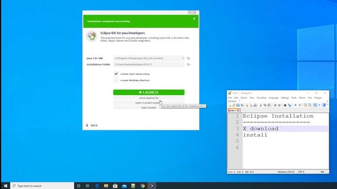The image size is (337, 189).
Task: Click the 'X download' line in editor
Action: (261, 129)
